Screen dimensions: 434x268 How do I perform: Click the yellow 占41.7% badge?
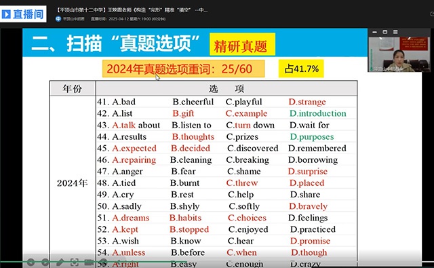[301, 69]
